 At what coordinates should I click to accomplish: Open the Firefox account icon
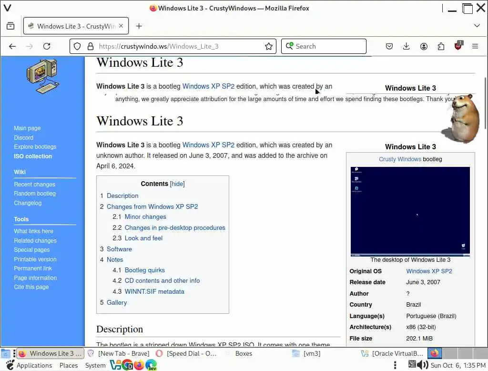click(x=424, y=46)
